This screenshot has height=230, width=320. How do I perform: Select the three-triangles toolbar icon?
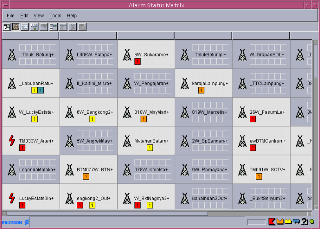tap(16, 27)
